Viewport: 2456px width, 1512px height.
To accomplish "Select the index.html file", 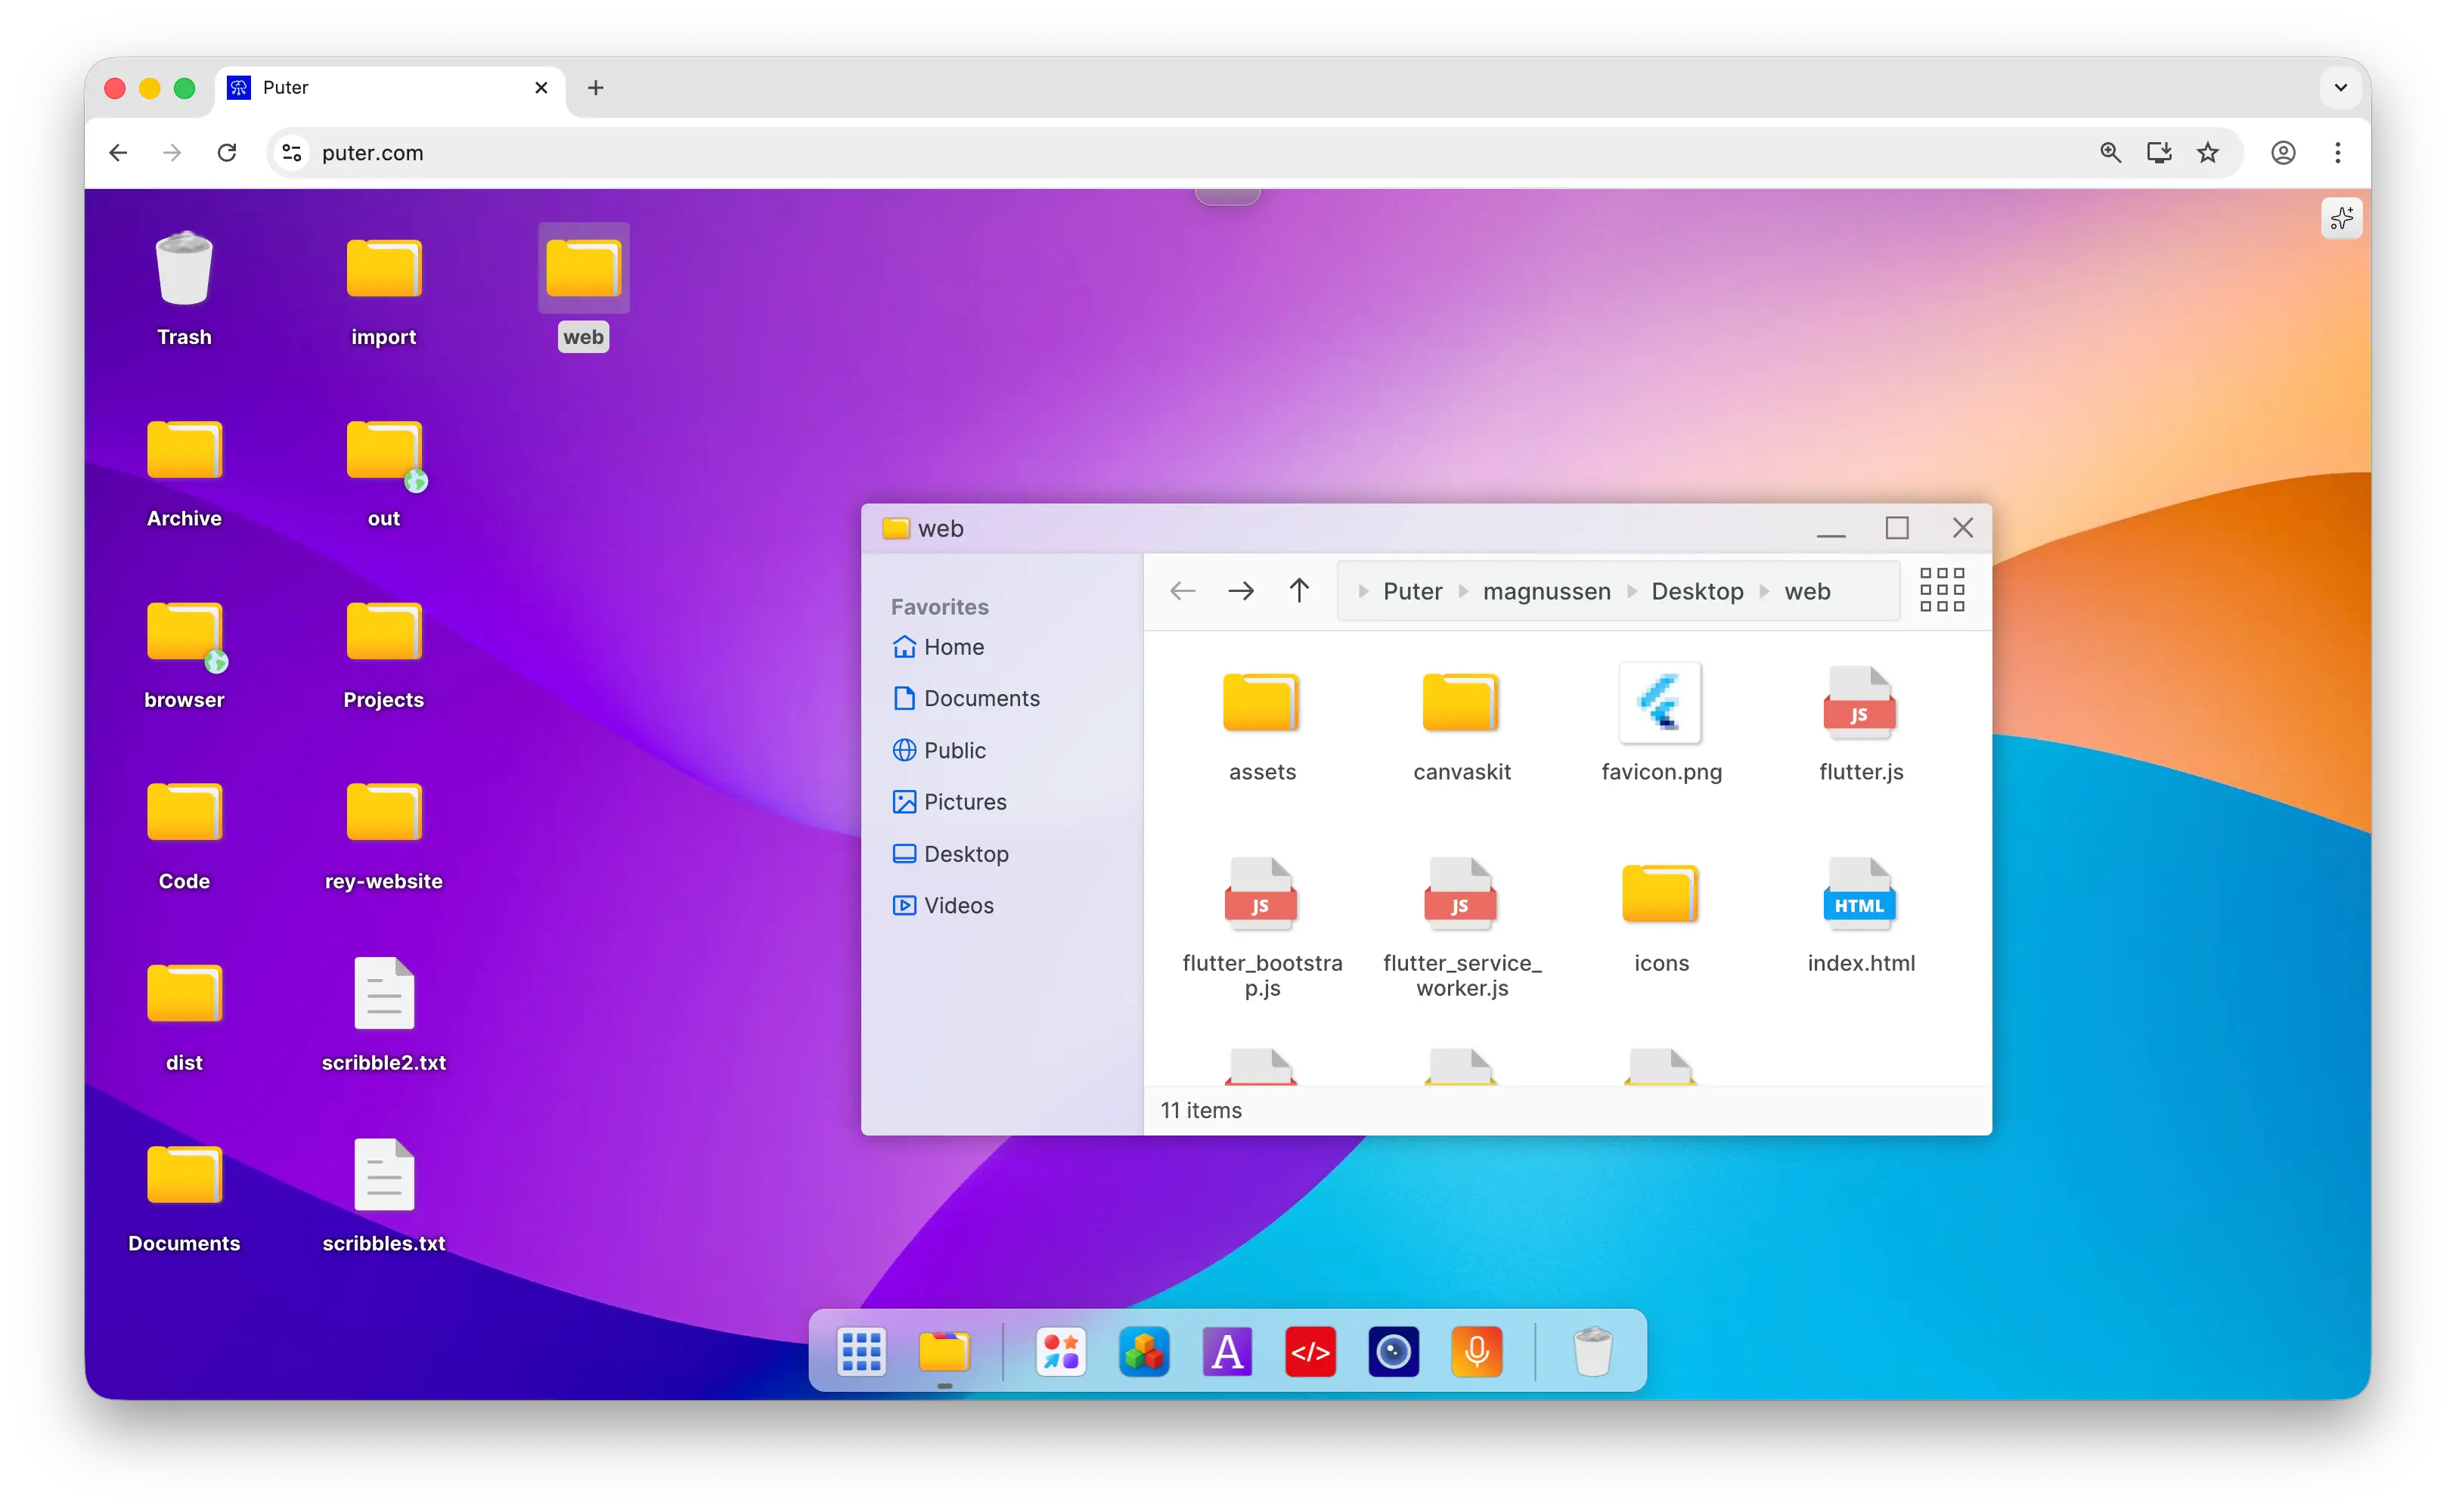I will (x=1860, y=895).
